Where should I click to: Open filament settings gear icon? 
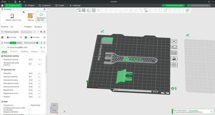click(x=44, y=32)
